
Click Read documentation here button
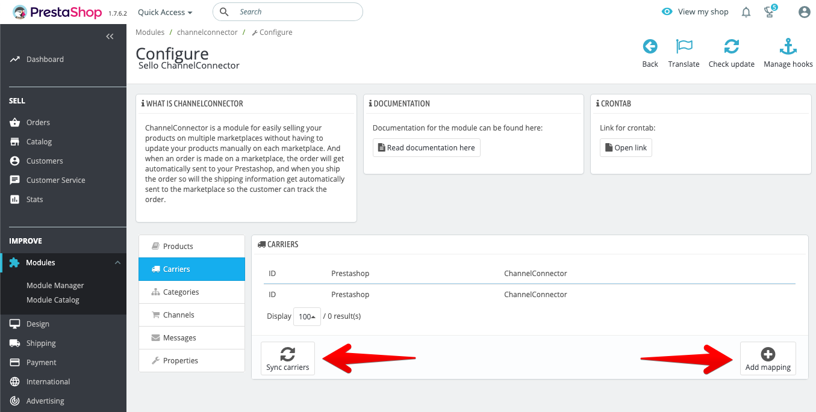426,147
